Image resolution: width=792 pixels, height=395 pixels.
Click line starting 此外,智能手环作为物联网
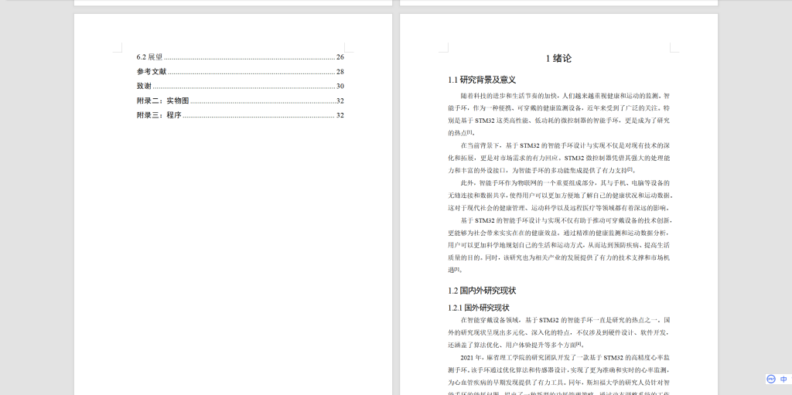565,183
